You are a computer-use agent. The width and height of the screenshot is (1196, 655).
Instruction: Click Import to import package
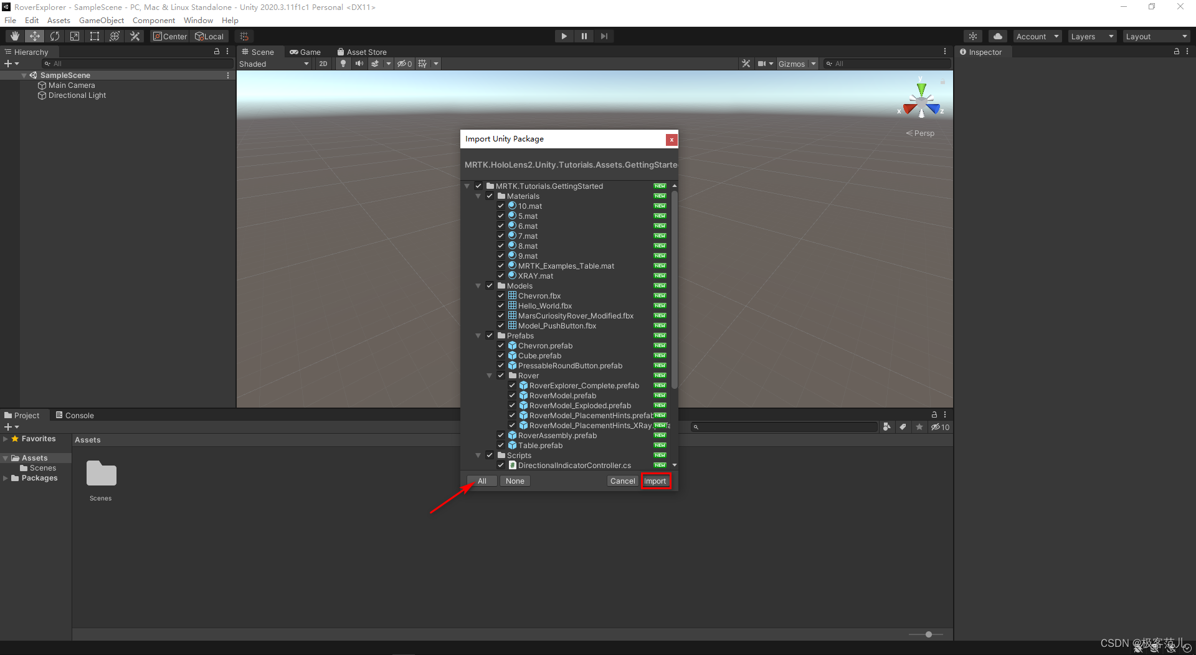click(655, 480)
